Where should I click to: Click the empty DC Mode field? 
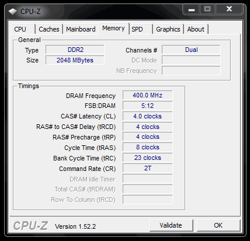click(x=191, y=60)
